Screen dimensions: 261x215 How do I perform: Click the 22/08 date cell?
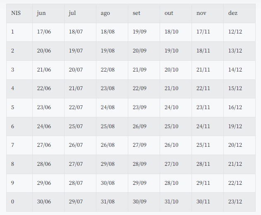pos(108,70)
